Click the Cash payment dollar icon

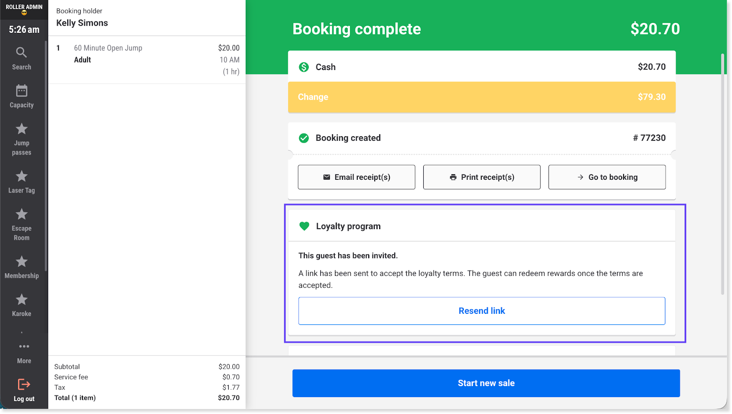pyautogui.click(x=304, y=67)
